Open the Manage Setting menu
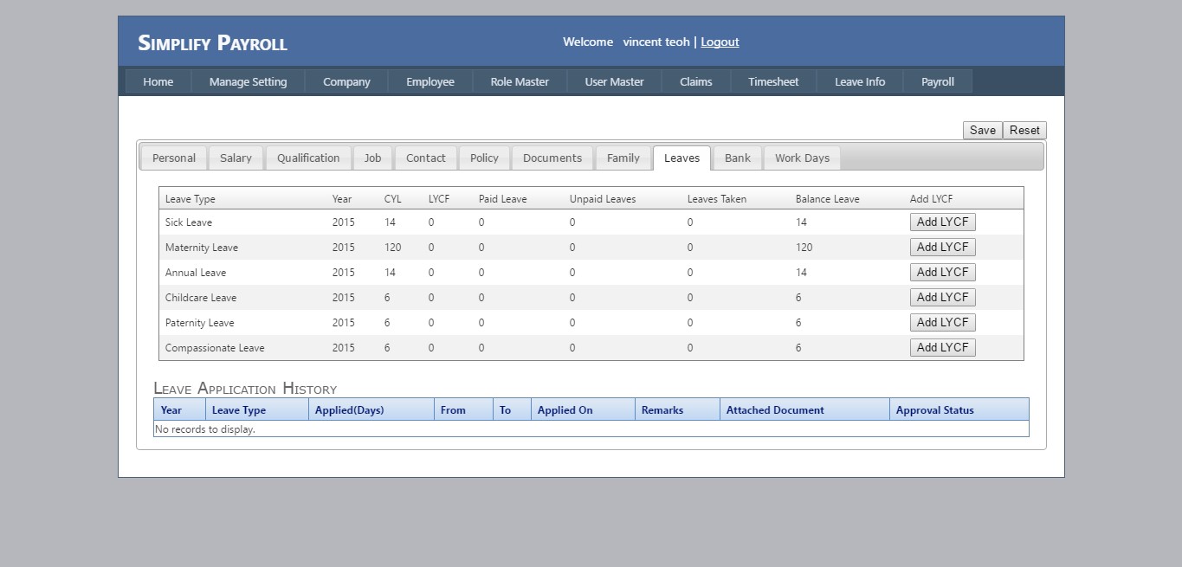The image size is (1182, 567). 248,82
